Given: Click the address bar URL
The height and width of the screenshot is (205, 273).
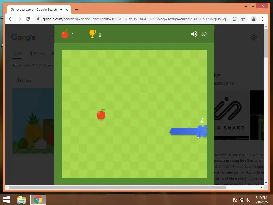Looking at the screenshot, I should click(135, 19).
